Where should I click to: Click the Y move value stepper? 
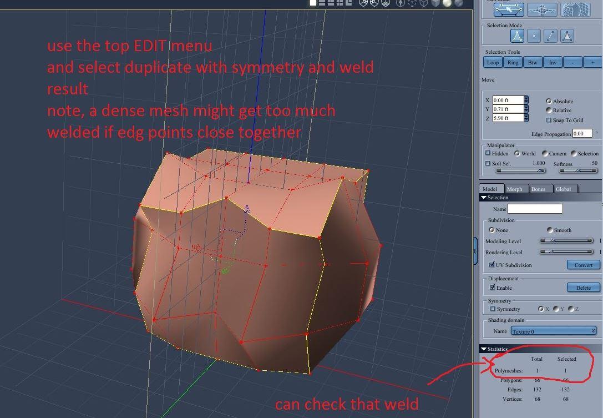(526, 109)
